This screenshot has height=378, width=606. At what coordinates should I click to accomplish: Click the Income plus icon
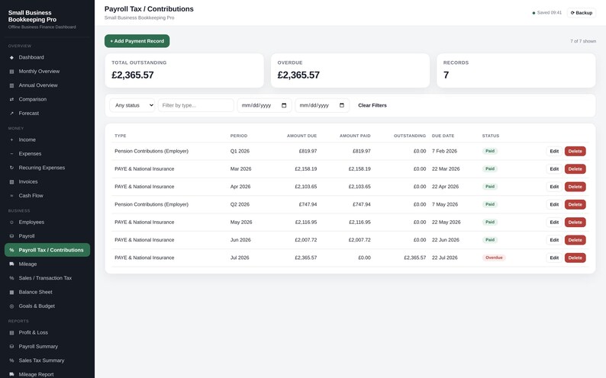pos(11,139)
